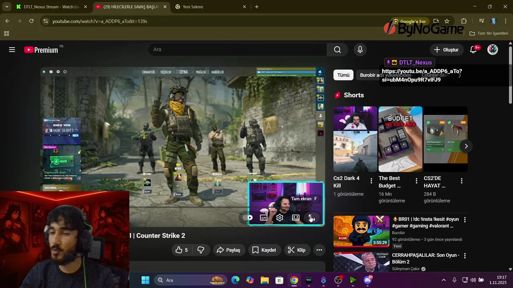Open video player settings gear
This screenshot has width=513, height=288.
click(280, 218)
